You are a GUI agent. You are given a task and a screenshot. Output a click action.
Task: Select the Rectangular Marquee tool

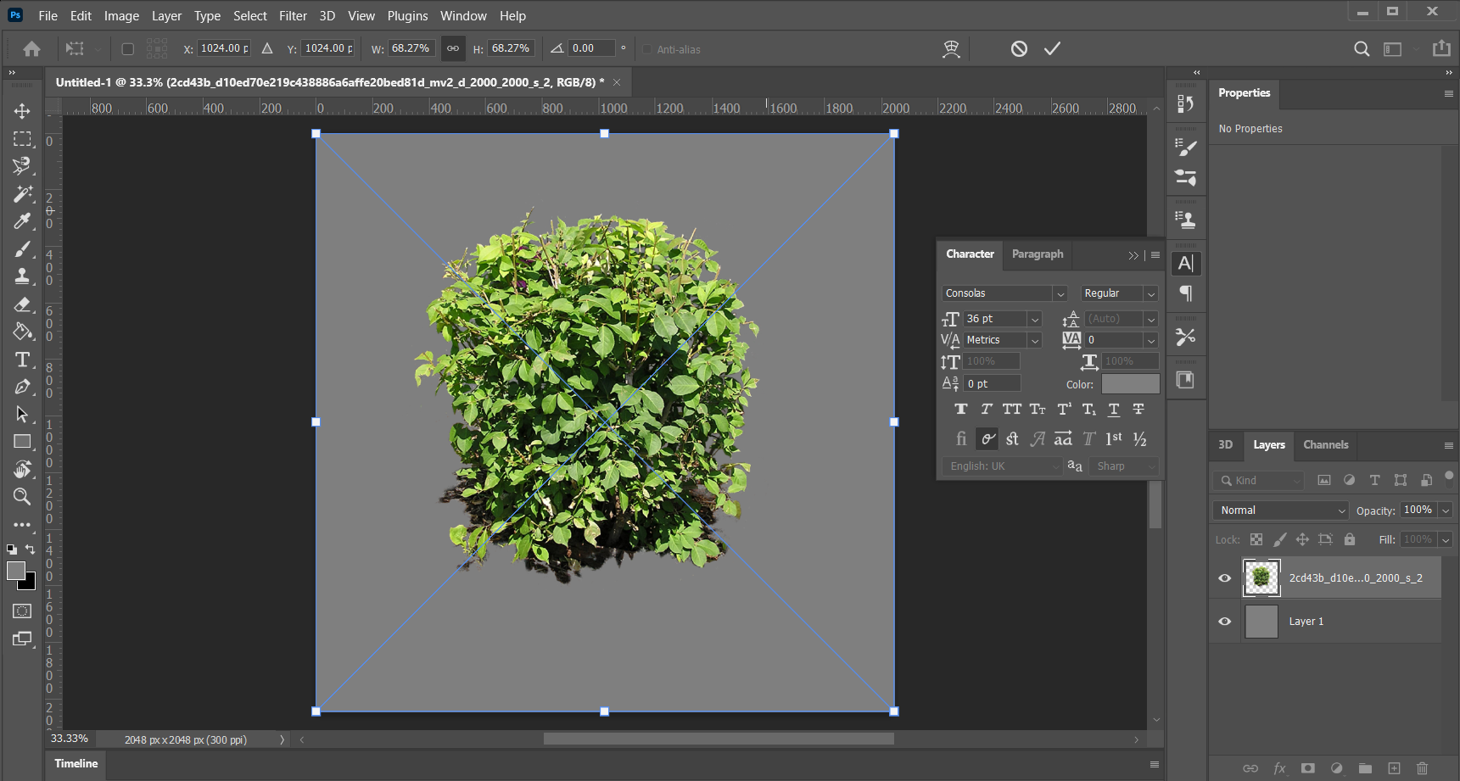coord(22,139)
